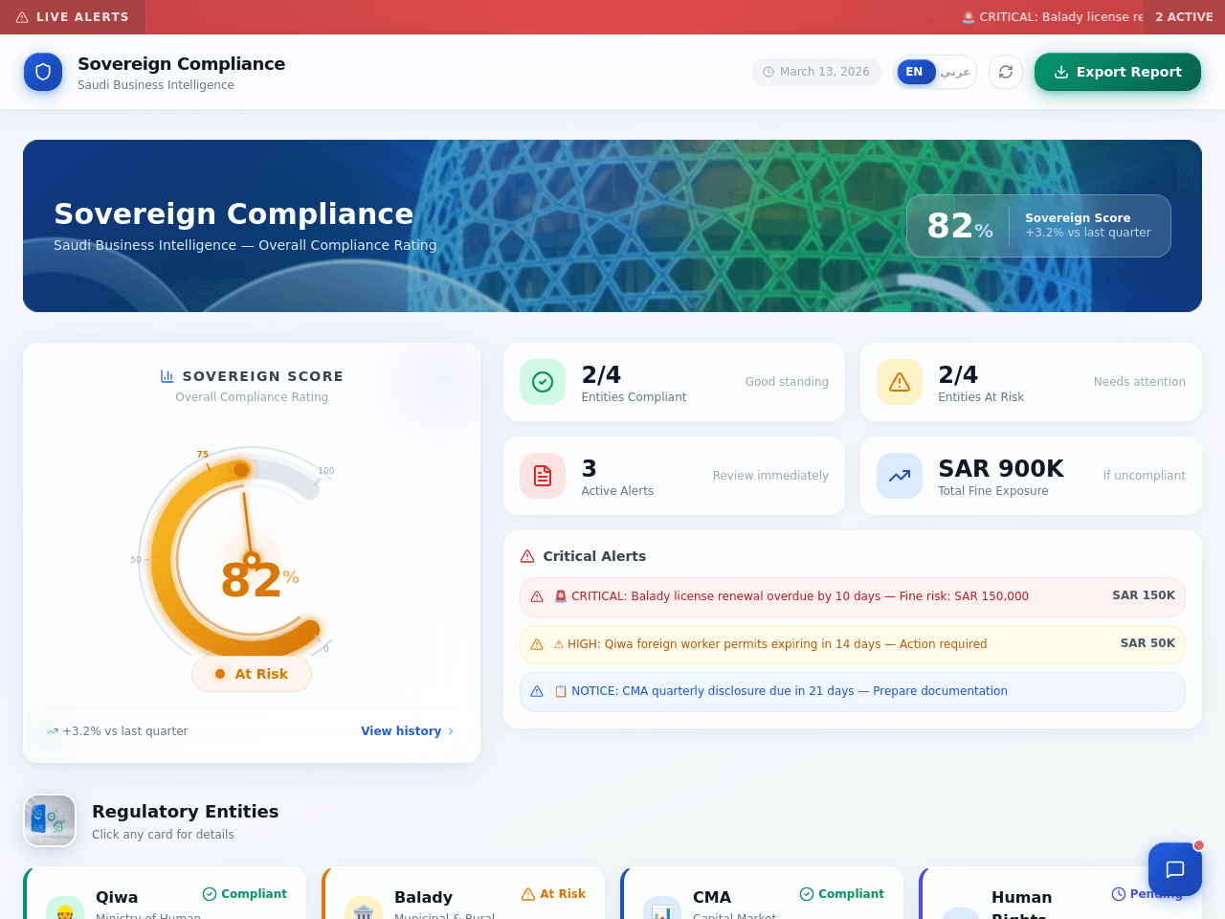Image resolution: width=1225 pixels, height=919 pixels.
Task: Click the bar chart icon beside SOVEREIGN SCORE
Action: click(x=167, y=376)
